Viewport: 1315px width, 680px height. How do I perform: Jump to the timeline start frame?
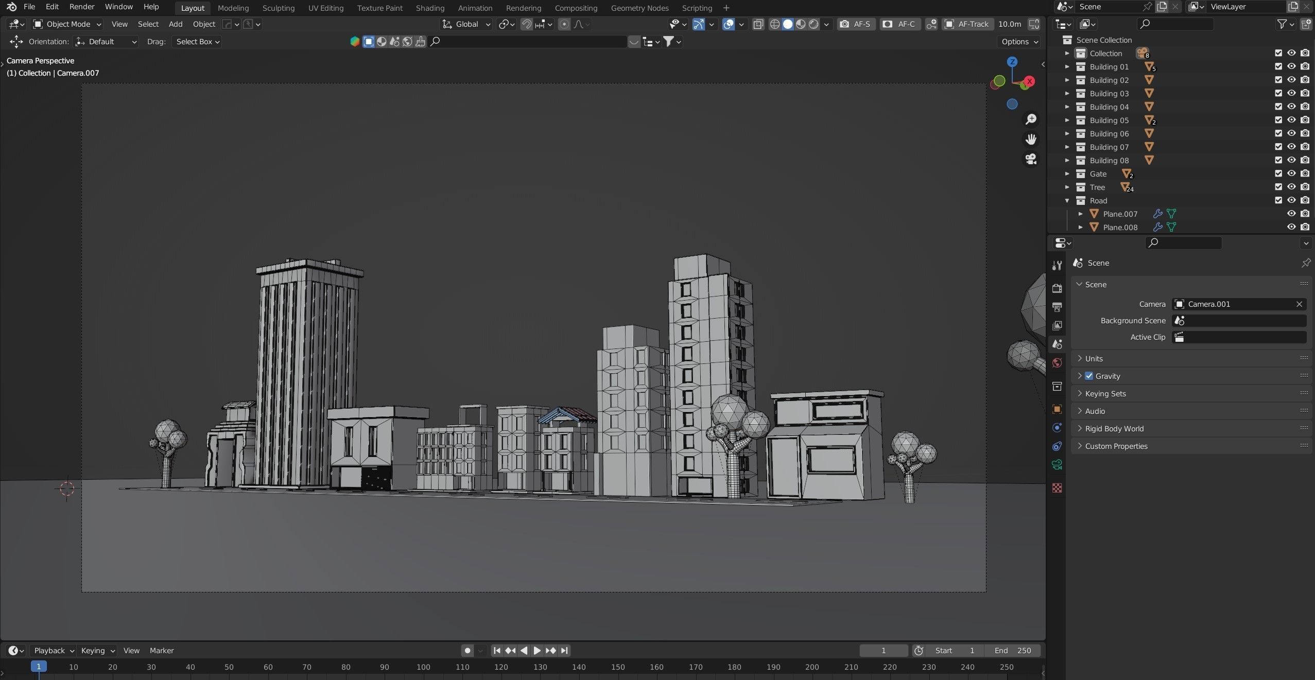[497, 651]
